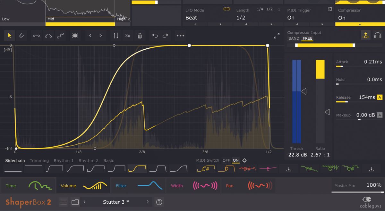Turn the Compressor off

[342, 18]
